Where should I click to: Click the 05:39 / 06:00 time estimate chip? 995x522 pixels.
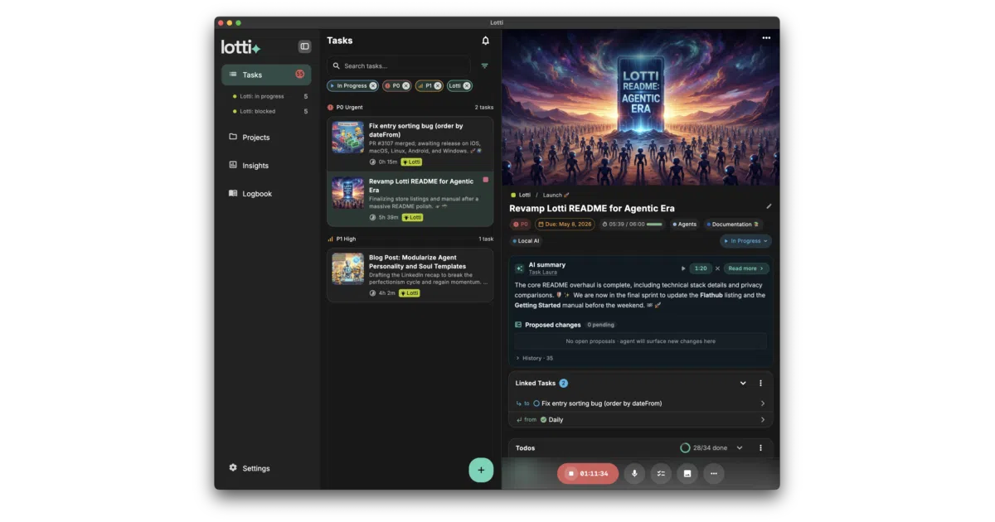pyautogui.click(x=633, y=225)
